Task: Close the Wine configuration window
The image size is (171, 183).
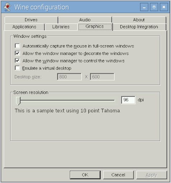Action: point(164,7)
